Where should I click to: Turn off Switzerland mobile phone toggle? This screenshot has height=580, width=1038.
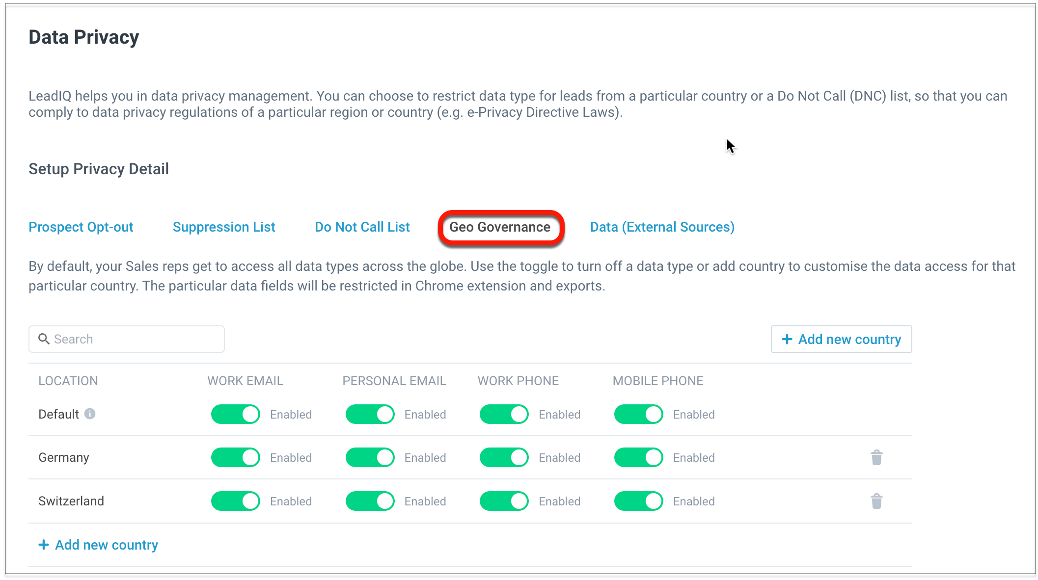[638, 501]
